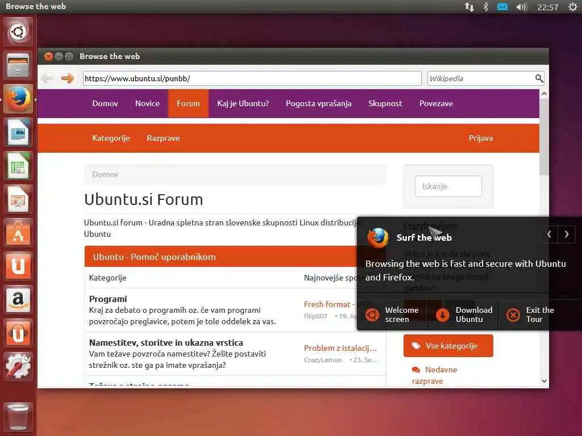Open the Domov menu item
The image size is (582, 436).
(105, 103)
